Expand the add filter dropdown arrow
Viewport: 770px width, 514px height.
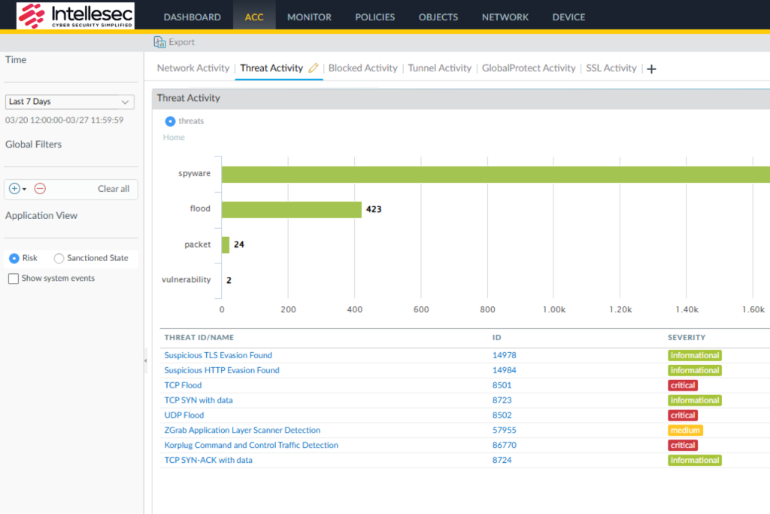(25, 189)
